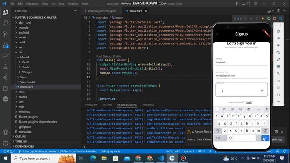This screenshot has height=163, width=290.
Task: Open the emulator extended controls dots
Action: 278,102
